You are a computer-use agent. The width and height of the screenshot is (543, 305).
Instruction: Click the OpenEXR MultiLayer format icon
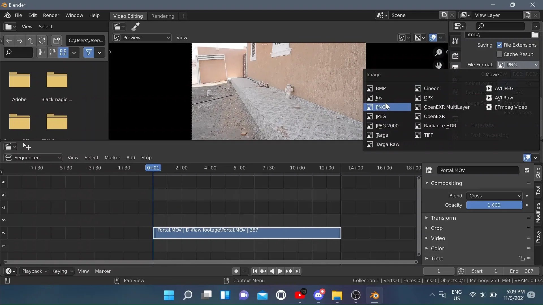point(418,107)
